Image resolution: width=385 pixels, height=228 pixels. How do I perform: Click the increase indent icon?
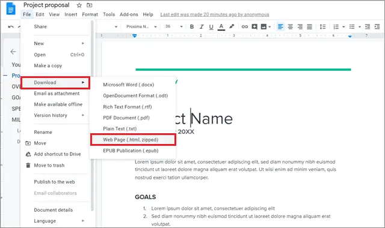click(x=377, y=26)
